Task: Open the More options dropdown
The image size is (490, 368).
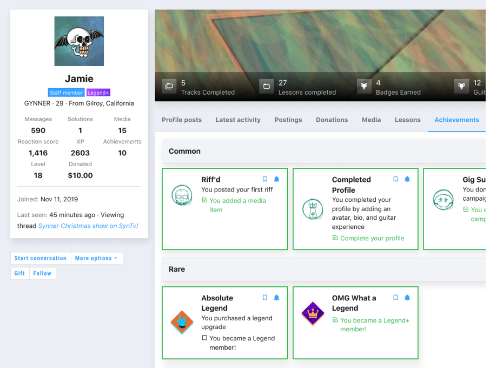Action: (97, 258)
